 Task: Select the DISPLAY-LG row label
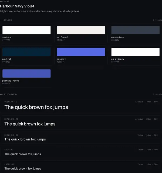point(11,102)
